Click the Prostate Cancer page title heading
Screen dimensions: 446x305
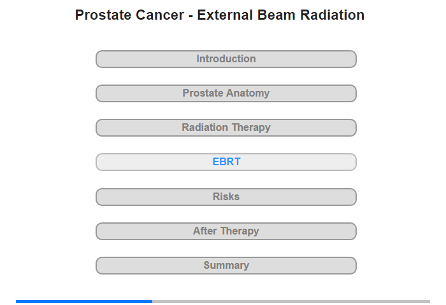point(220,15)
